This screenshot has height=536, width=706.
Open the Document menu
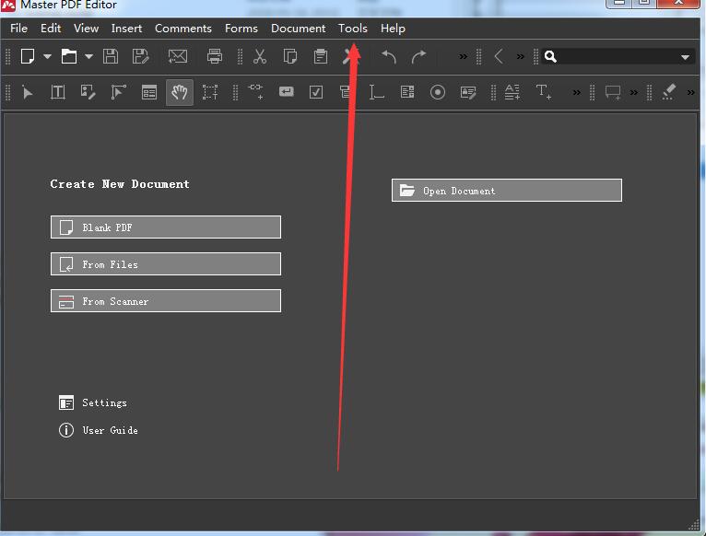pyautogui.click(x=298, y=29)
